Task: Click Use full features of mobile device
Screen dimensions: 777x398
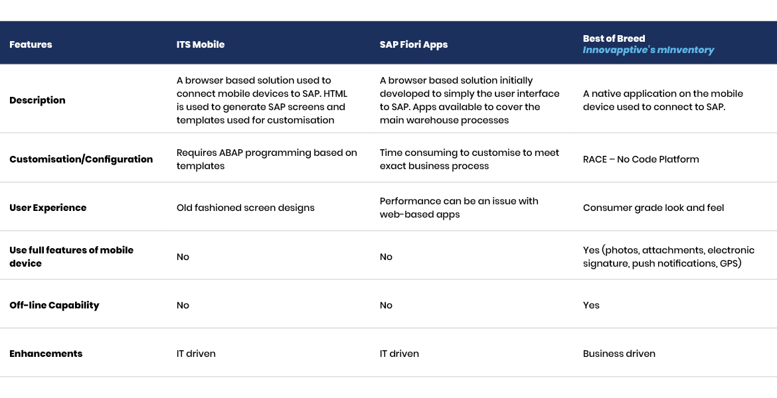Action: [71, 257]
